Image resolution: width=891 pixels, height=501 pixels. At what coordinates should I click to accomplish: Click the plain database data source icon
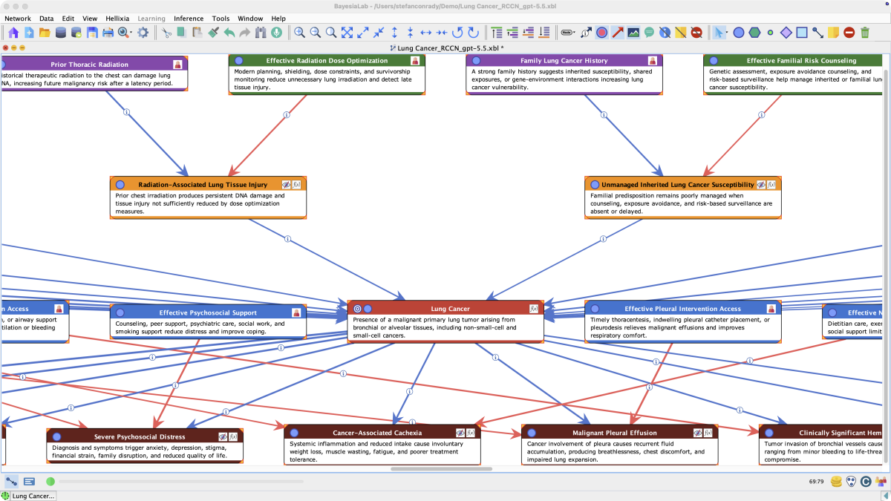point(60,33)
